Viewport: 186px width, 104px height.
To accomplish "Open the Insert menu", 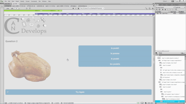I will click(x=17, y=1).
